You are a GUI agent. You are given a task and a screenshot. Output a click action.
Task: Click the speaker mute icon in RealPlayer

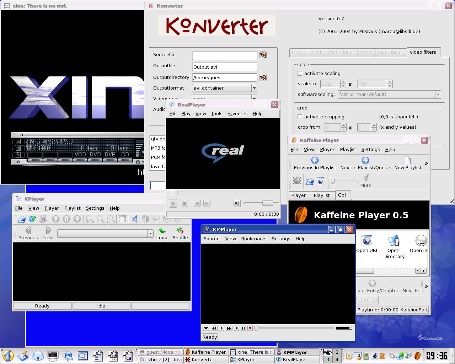(x=237, y=203)
